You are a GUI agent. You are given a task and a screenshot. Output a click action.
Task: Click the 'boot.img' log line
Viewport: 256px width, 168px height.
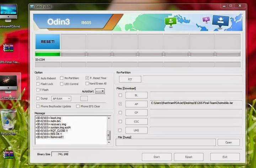pos(48,118)
